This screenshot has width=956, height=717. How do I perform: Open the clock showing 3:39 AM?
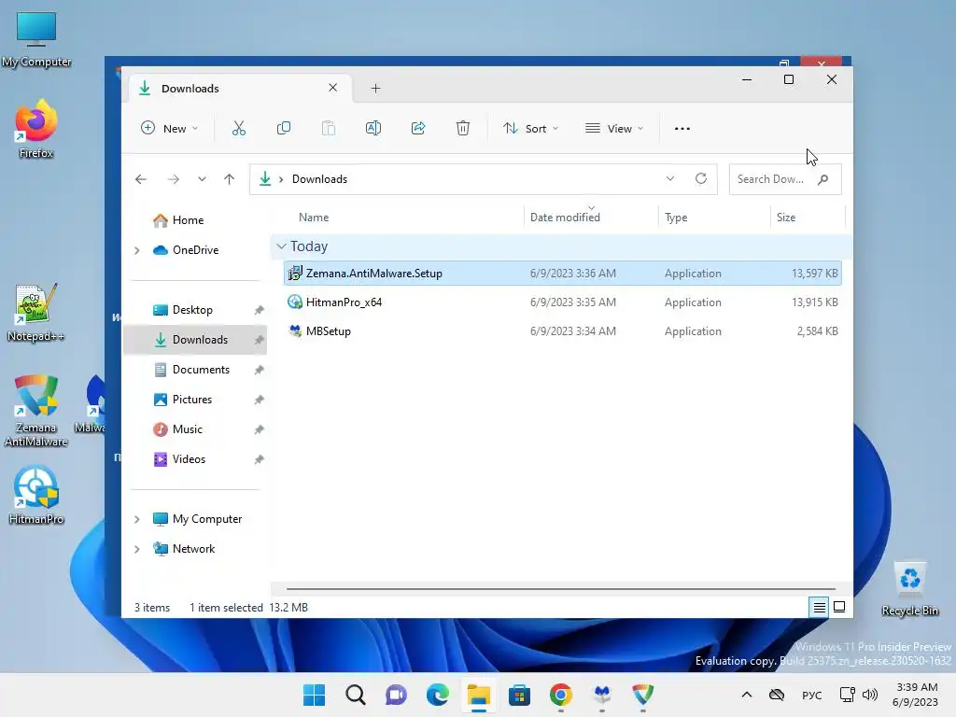pyautogui.click(x=916, y=695)
